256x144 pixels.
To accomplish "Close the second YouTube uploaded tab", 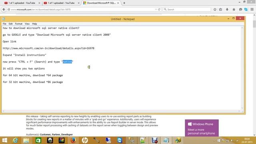I will (x=79, y=3).
